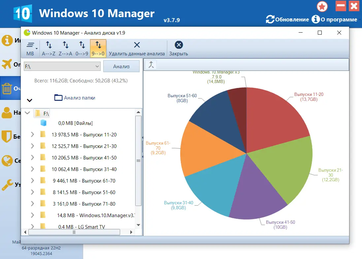Open the F:\ drive combo box
The width and height of the screenshot is (362, 259).
(62, 67)
